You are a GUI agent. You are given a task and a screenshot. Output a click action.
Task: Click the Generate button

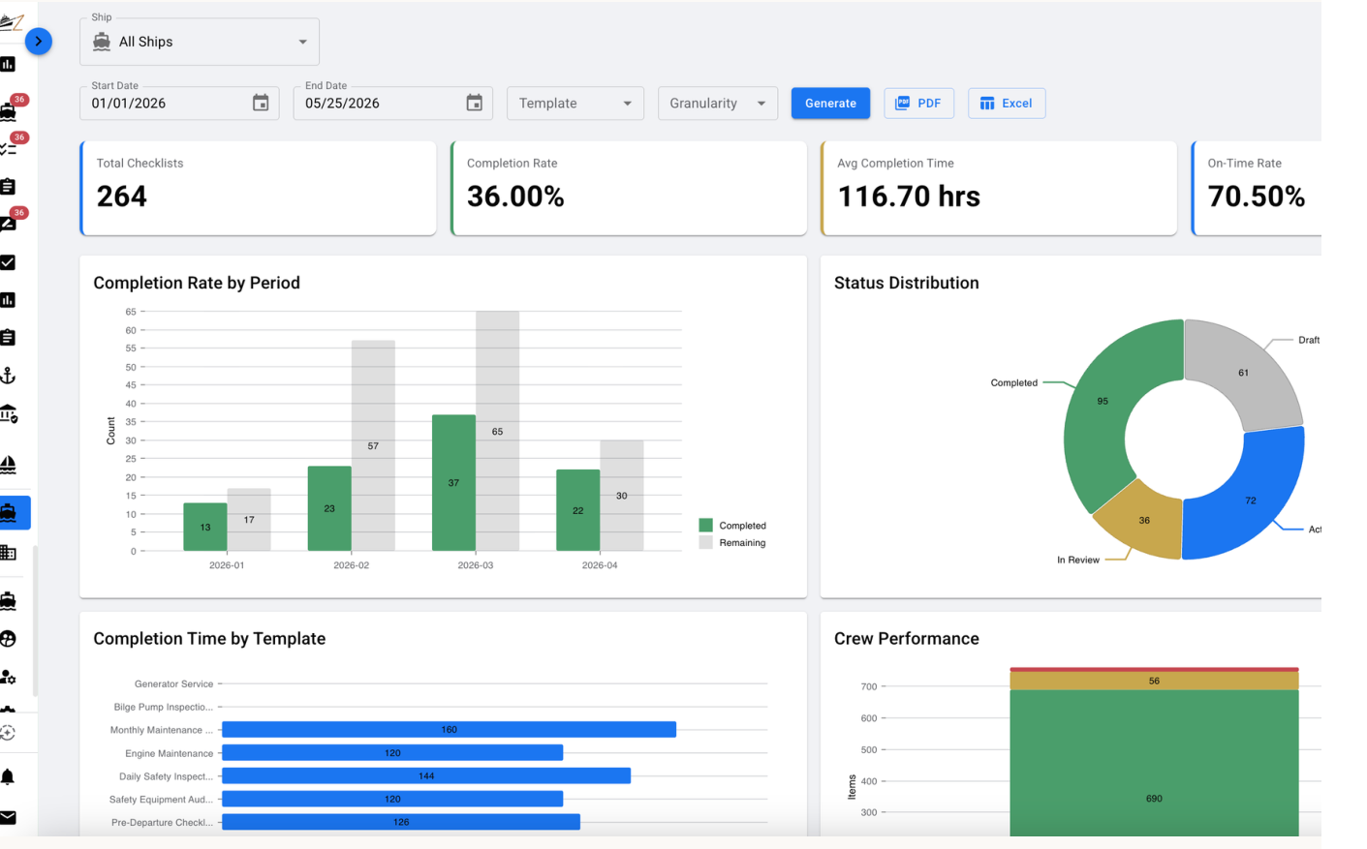830,104
